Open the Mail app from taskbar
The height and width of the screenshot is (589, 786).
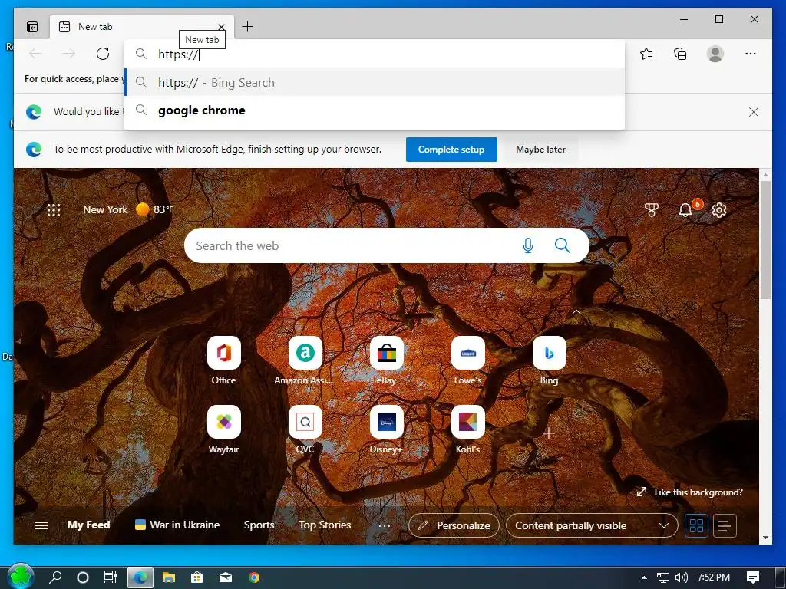pos(226,577)
